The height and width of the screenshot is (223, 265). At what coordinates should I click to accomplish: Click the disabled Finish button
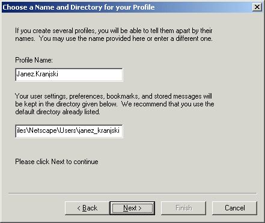pos(184,208)
